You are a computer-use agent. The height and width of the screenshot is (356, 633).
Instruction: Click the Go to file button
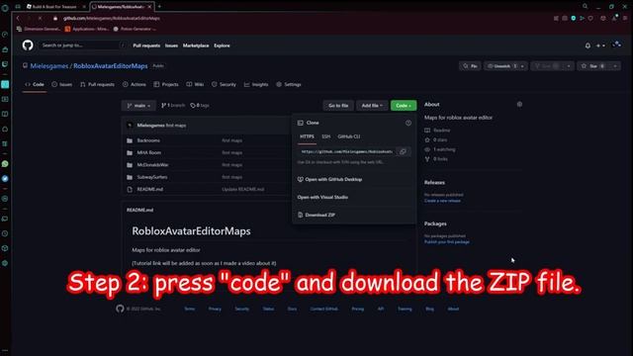338,106
